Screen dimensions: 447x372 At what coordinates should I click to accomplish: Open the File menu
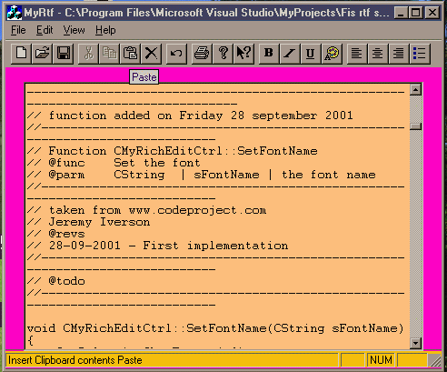pos(18,30)
